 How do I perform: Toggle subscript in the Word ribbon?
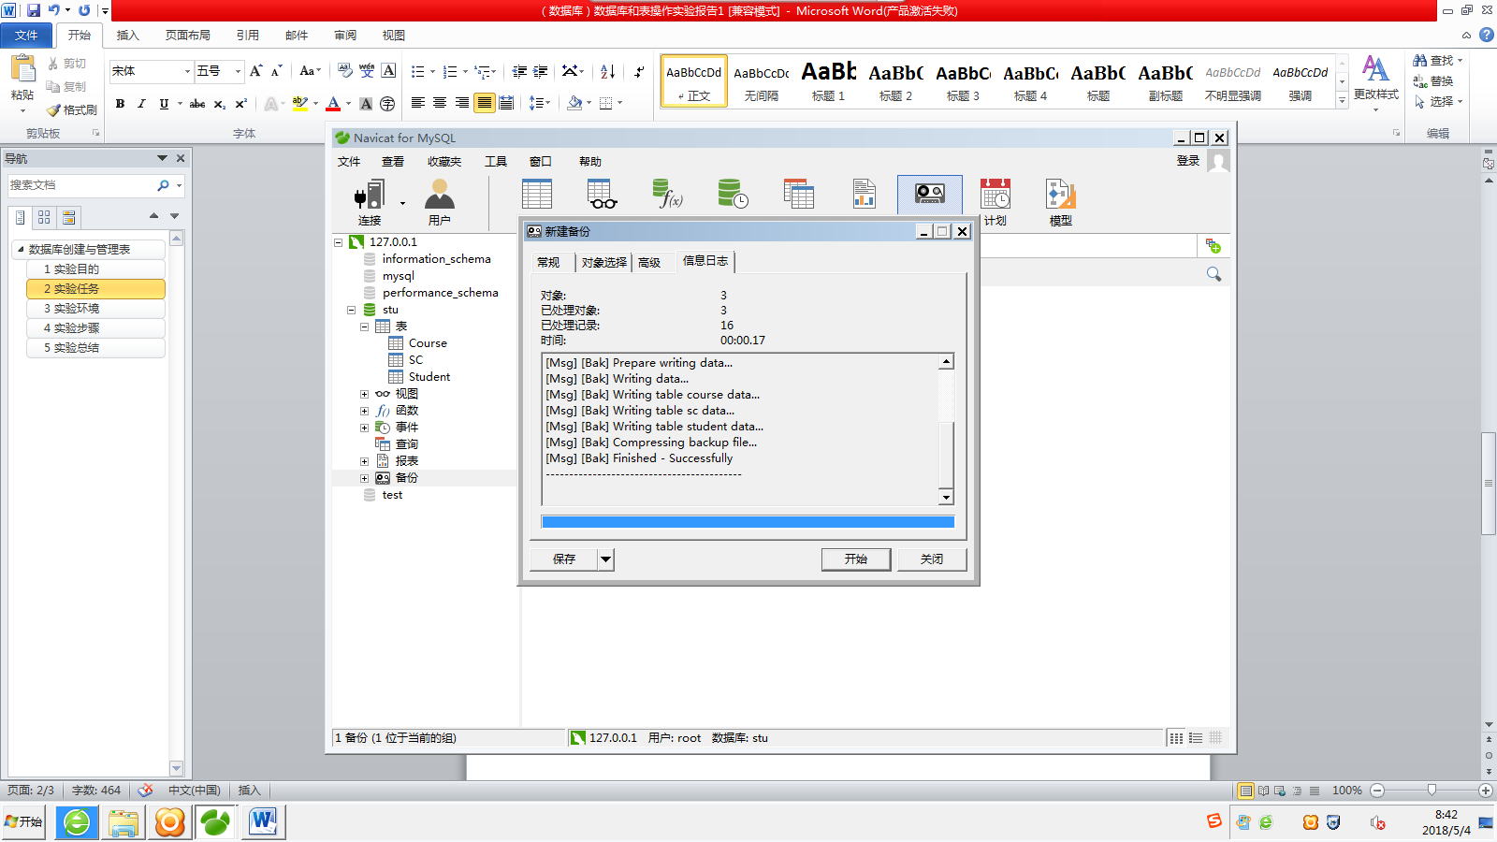click(220, 104)
